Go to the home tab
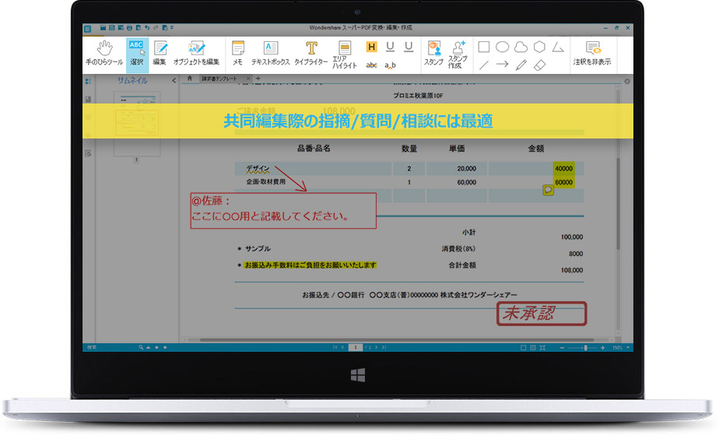Viewport: 719px width, 435px height. (189, 79)
